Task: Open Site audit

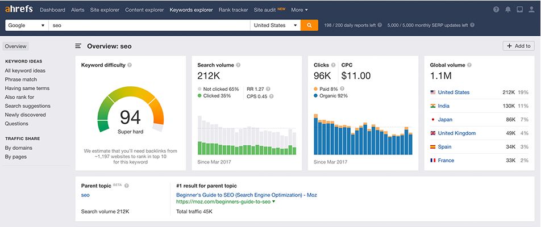Action: pos(265,10)
